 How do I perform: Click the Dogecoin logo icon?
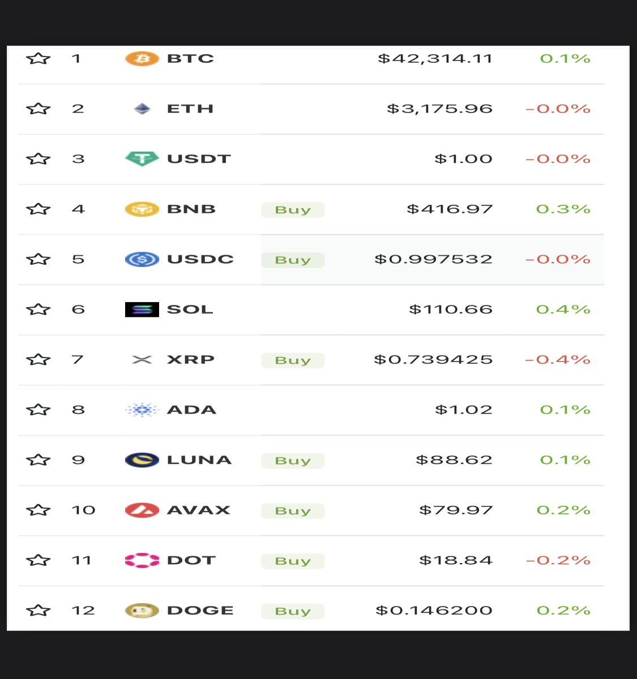(142, 611)
